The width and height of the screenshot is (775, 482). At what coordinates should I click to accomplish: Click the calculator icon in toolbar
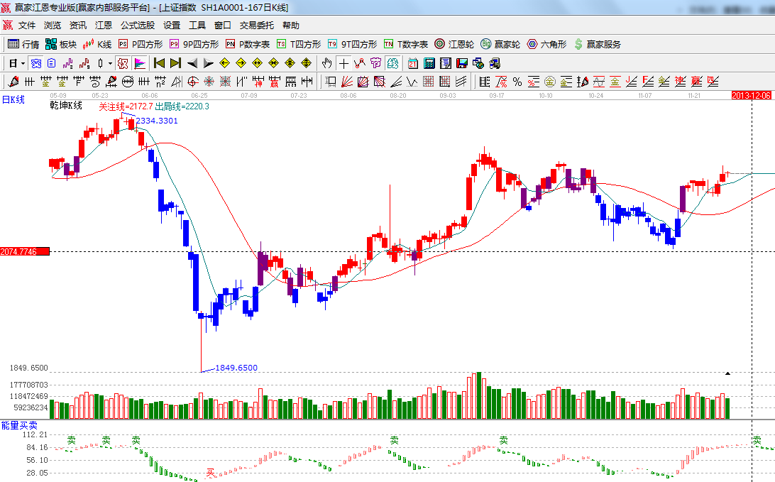(429, 63)
